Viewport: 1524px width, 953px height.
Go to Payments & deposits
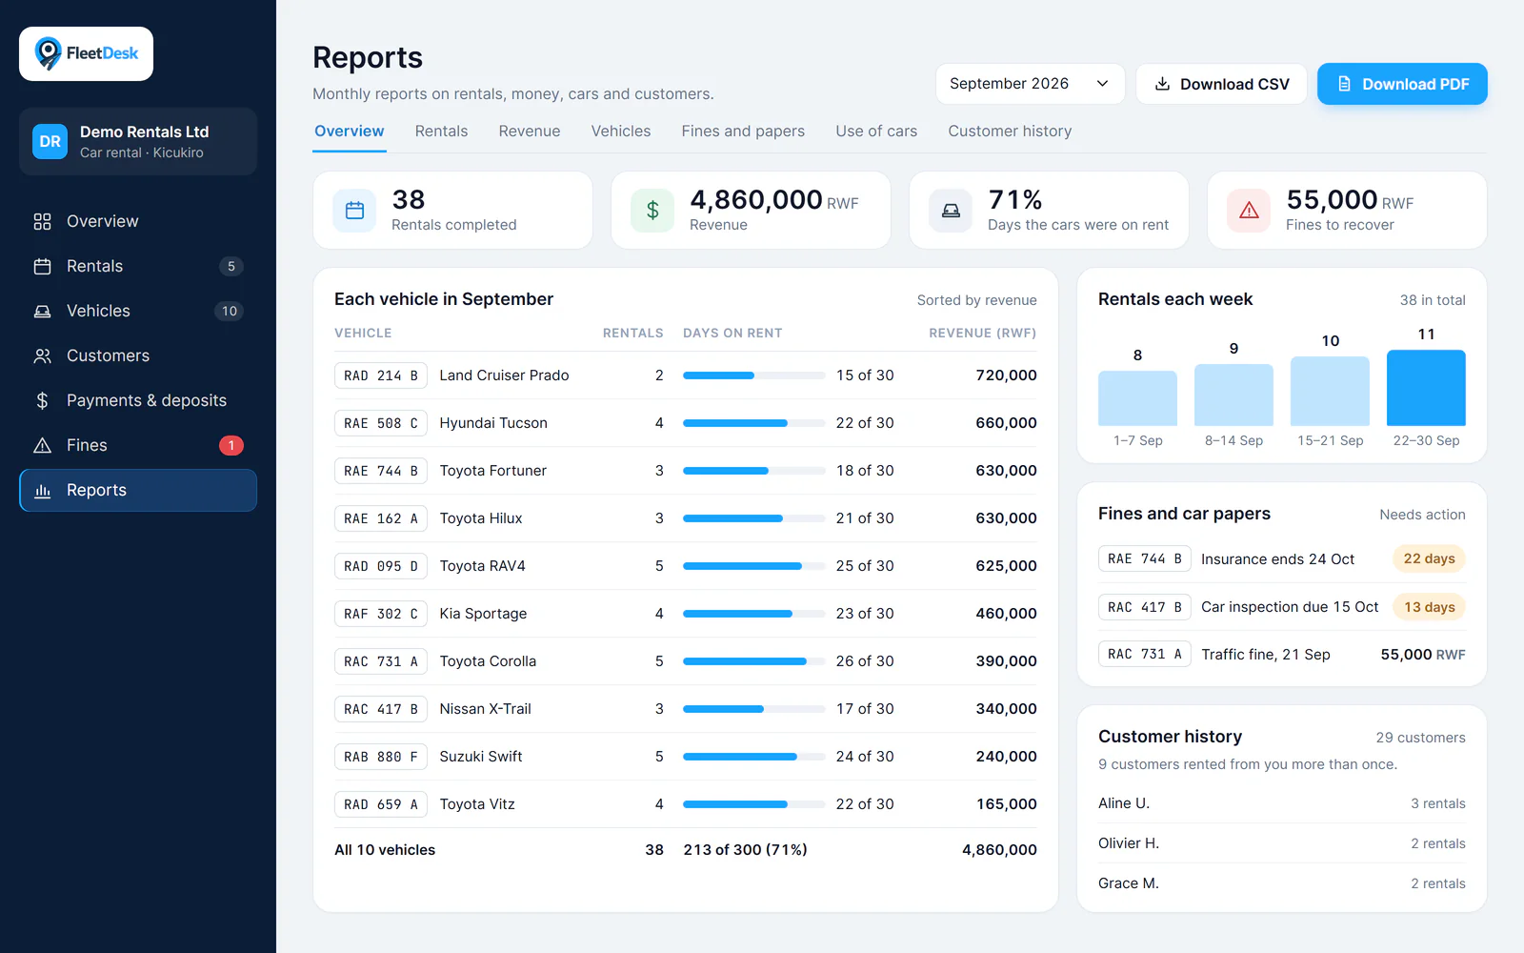(x=138, y=400)
